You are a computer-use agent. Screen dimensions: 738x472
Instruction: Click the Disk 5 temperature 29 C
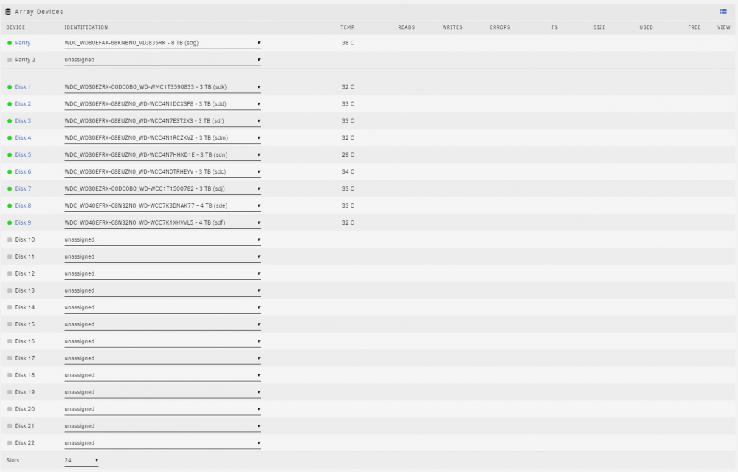point(348,155)
